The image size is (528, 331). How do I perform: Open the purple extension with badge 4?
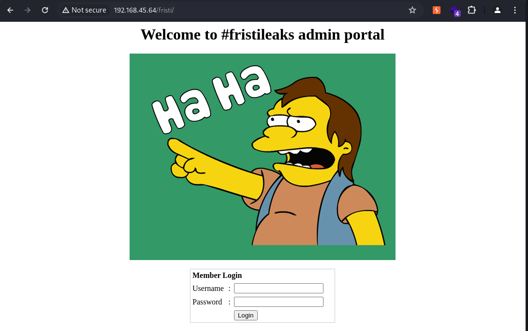pos(455,11)
